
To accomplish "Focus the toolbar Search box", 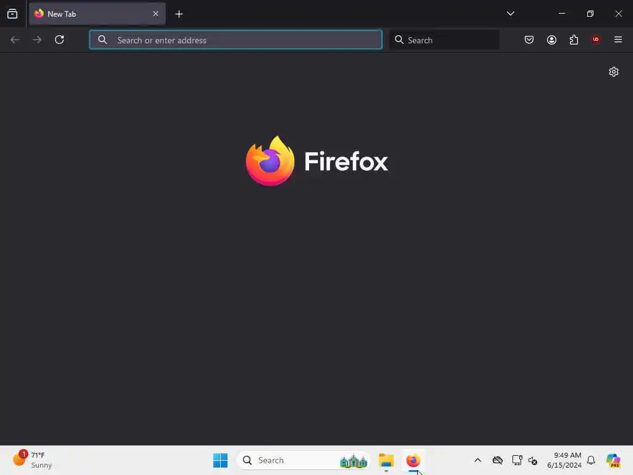I will [x=444, y=40].
